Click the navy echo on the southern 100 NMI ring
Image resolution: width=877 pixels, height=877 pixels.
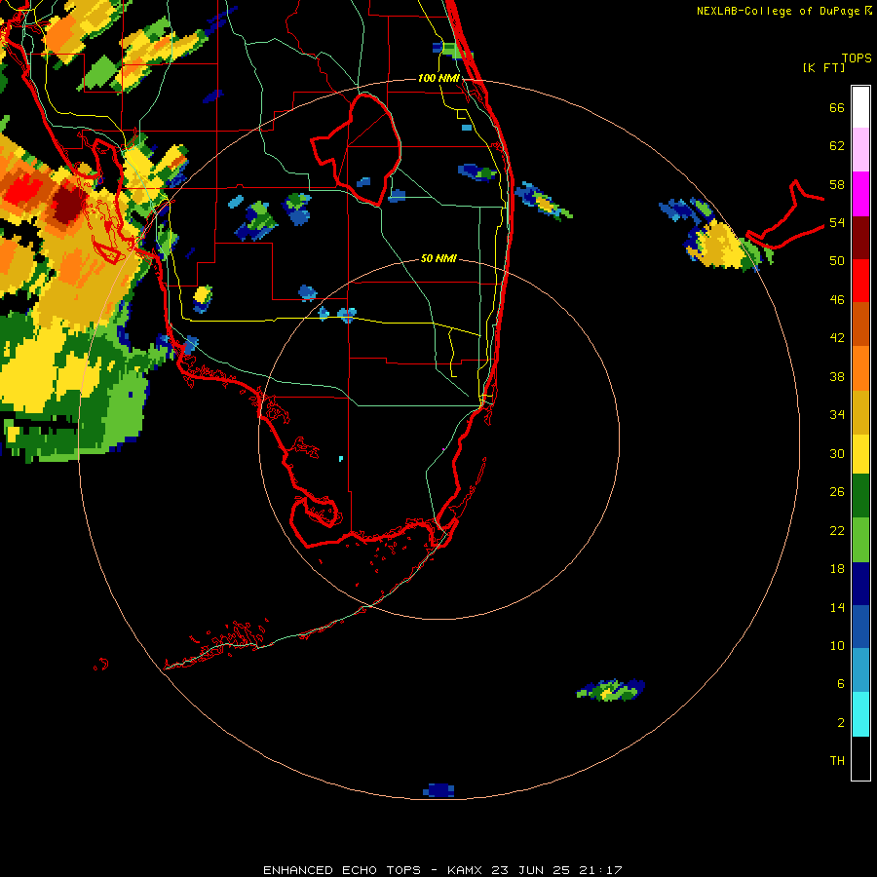pos(438,790)
